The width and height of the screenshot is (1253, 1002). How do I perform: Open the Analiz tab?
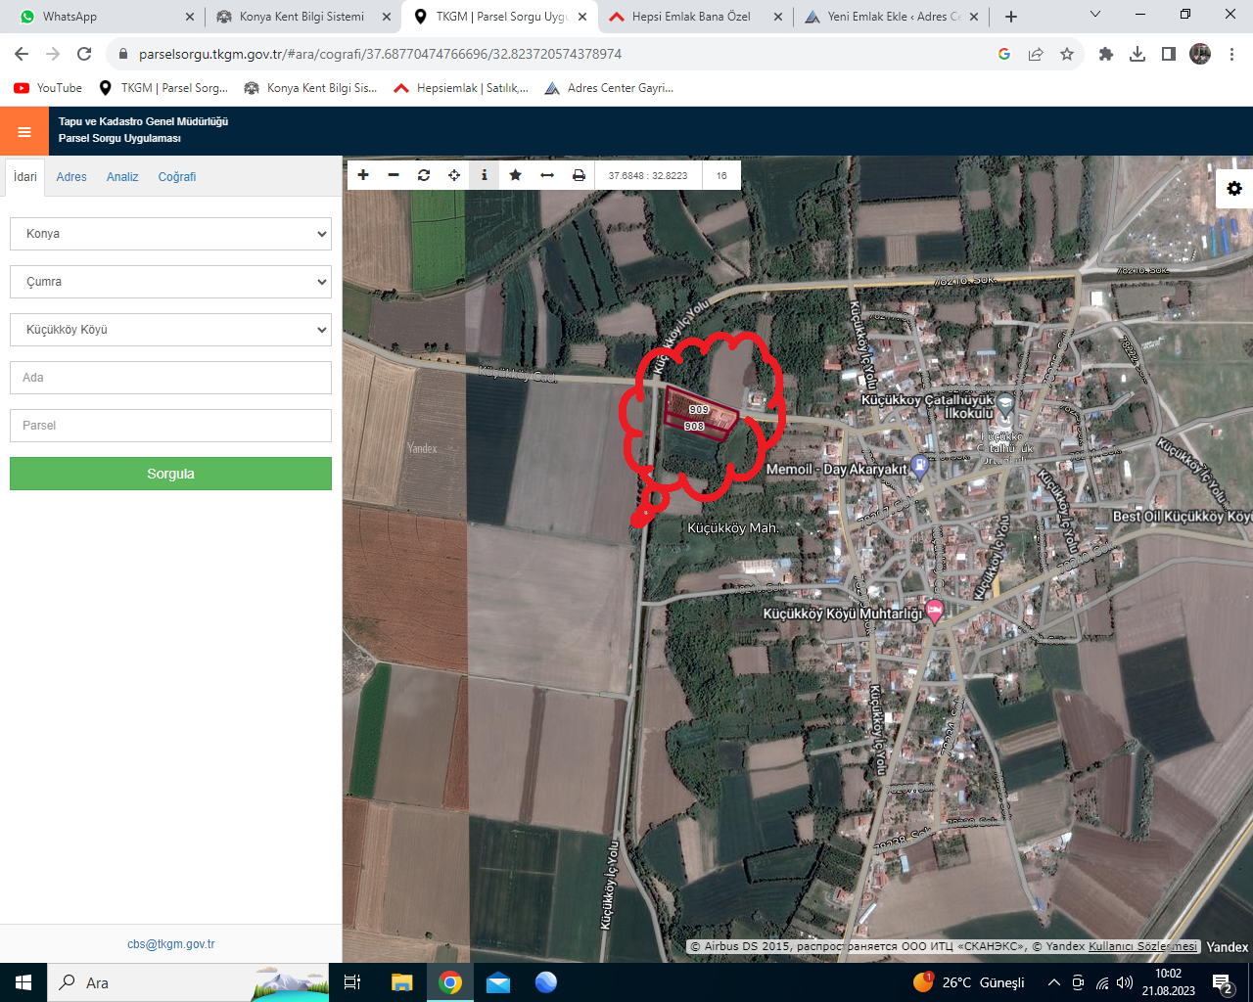pos(122,177)
